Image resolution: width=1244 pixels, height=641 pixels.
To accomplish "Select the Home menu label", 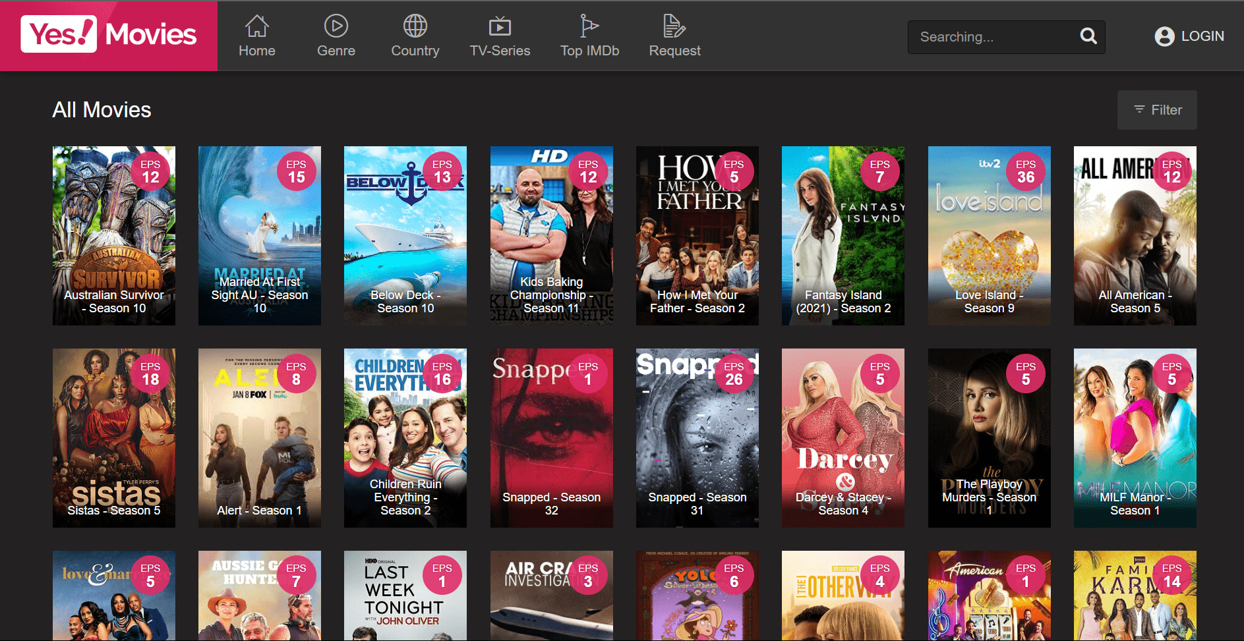I will point(257,51).
